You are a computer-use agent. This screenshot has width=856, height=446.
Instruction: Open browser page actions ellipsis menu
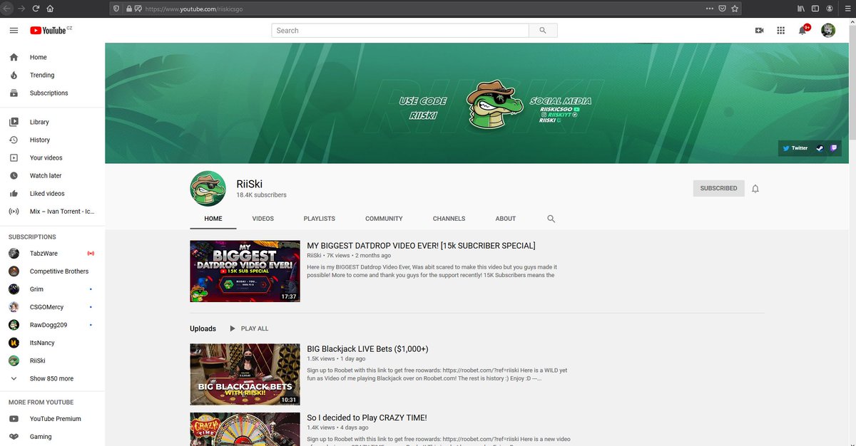(x=709, y=9)
